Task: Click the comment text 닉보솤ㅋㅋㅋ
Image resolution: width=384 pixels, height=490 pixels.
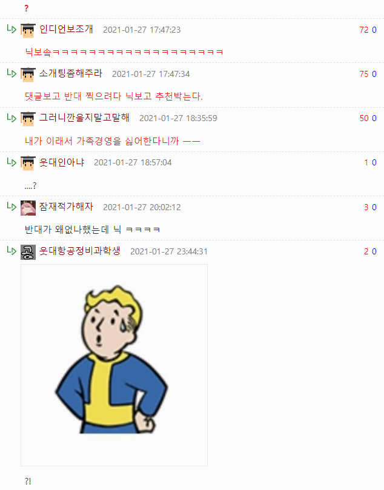Action: 124,52
